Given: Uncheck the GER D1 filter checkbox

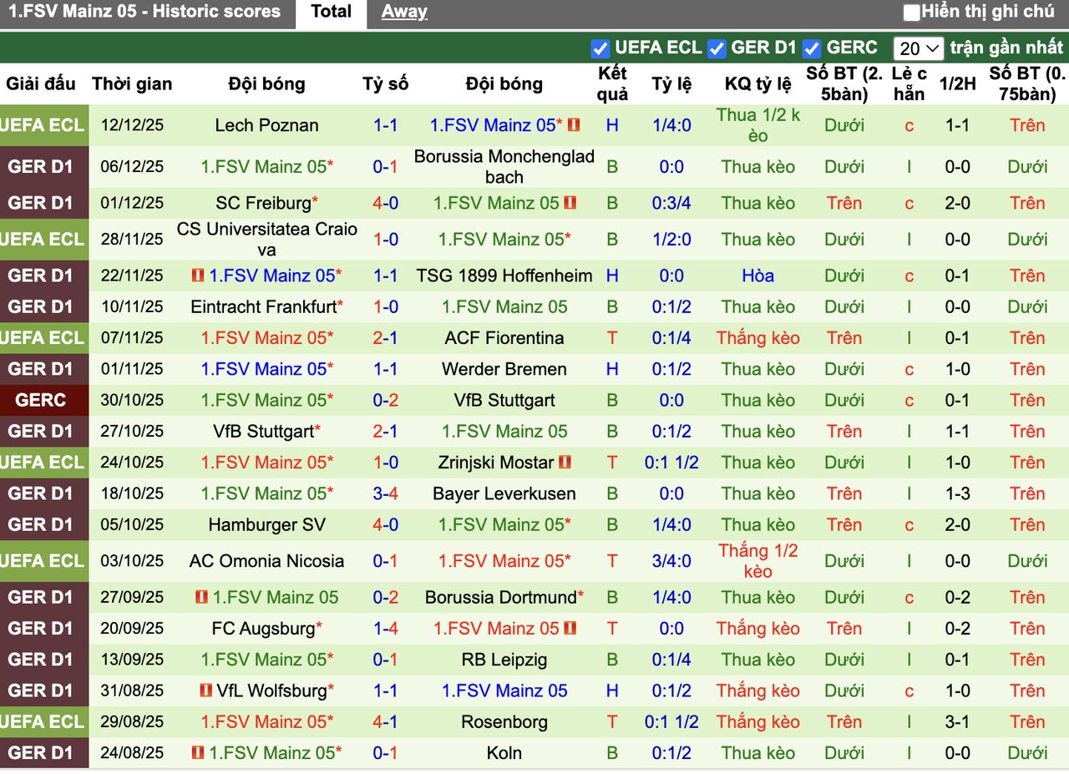Looking at the screenshot, I should (x=716, y=48).
